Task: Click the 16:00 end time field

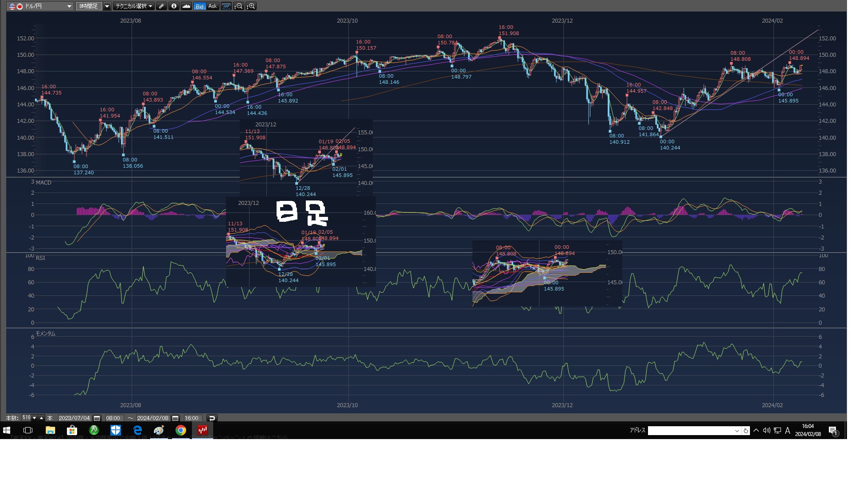Action: [x=191, y=418]
